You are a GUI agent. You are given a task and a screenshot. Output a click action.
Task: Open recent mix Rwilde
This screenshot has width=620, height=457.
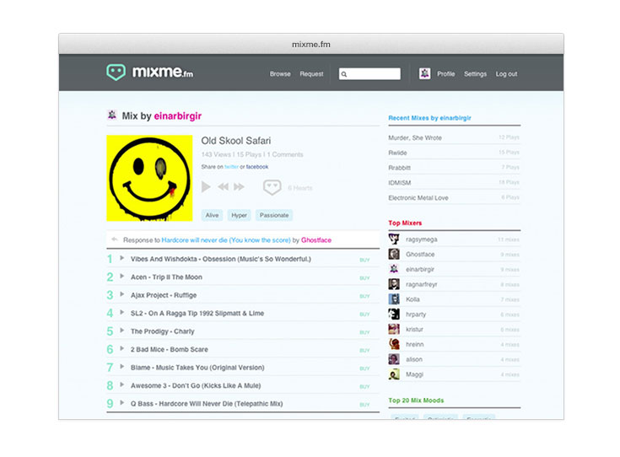397,153
